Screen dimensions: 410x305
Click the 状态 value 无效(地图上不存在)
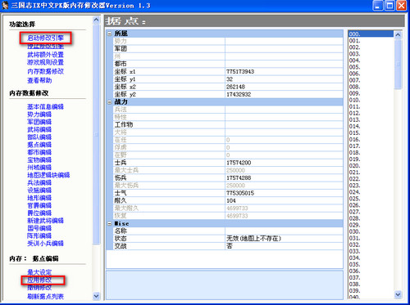[x=253, y=239]
